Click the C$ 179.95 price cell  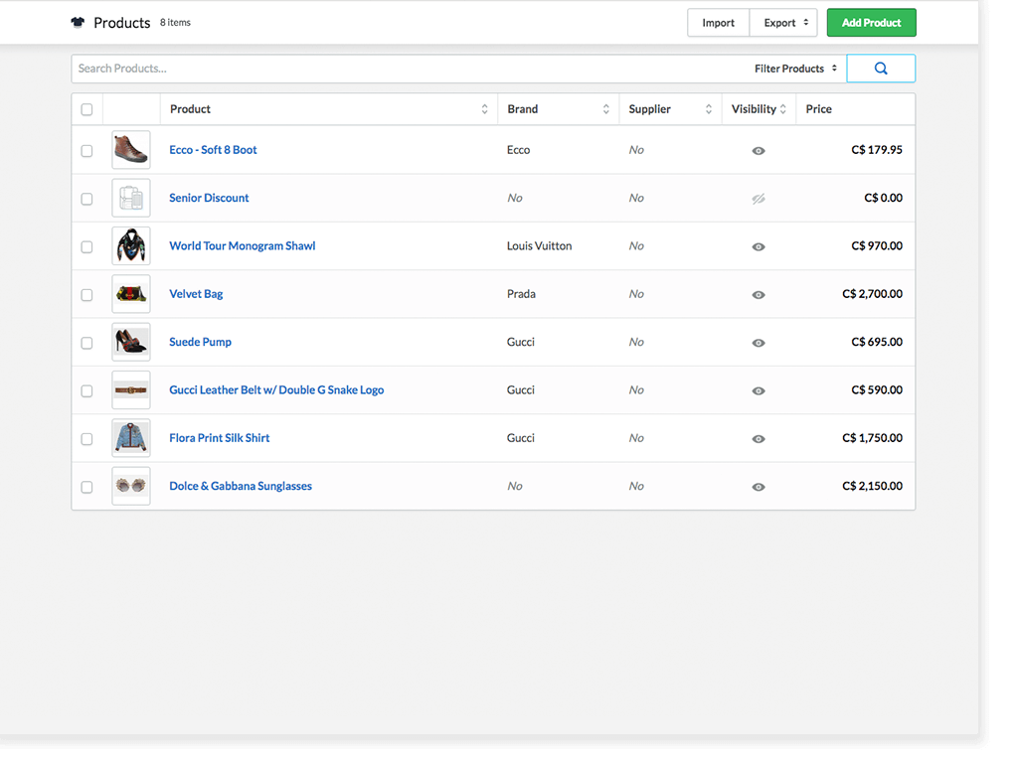point(877,150)
